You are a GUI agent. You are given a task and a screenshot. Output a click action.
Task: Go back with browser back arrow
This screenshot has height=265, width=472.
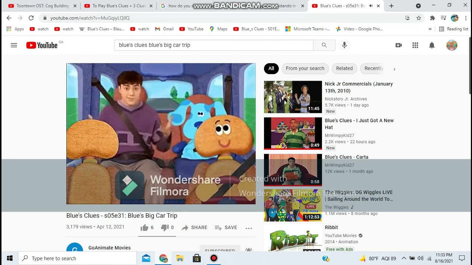pyautogui.click(x=9, y=18)
